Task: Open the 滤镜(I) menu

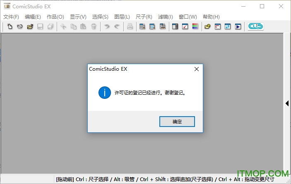Action: pyautogui.click(x=166, y=17)
